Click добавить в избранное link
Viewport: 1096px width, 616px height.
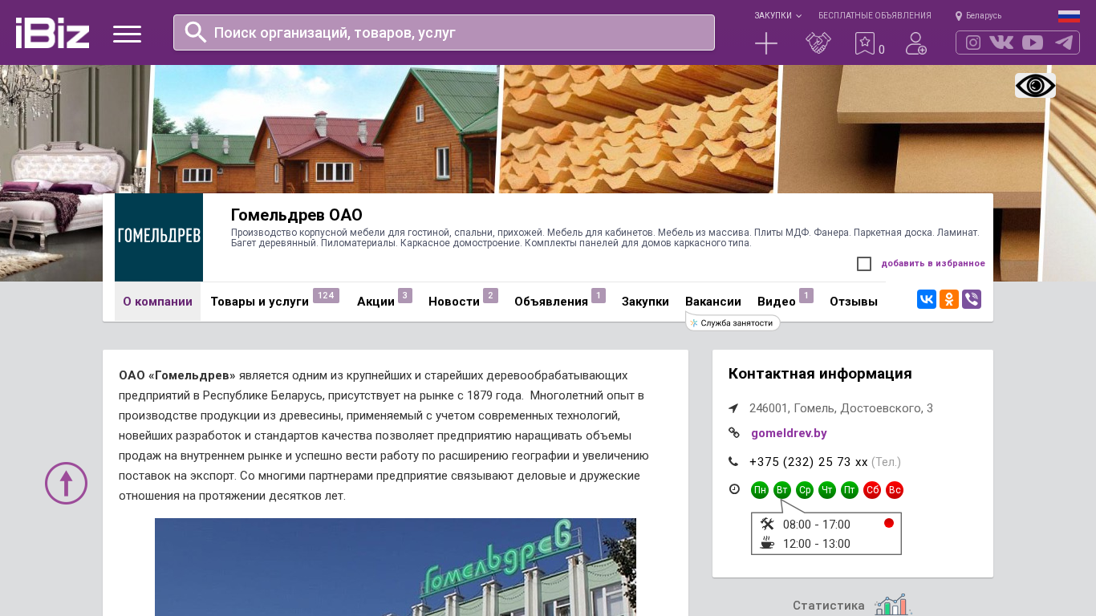[x=933, y=263]
